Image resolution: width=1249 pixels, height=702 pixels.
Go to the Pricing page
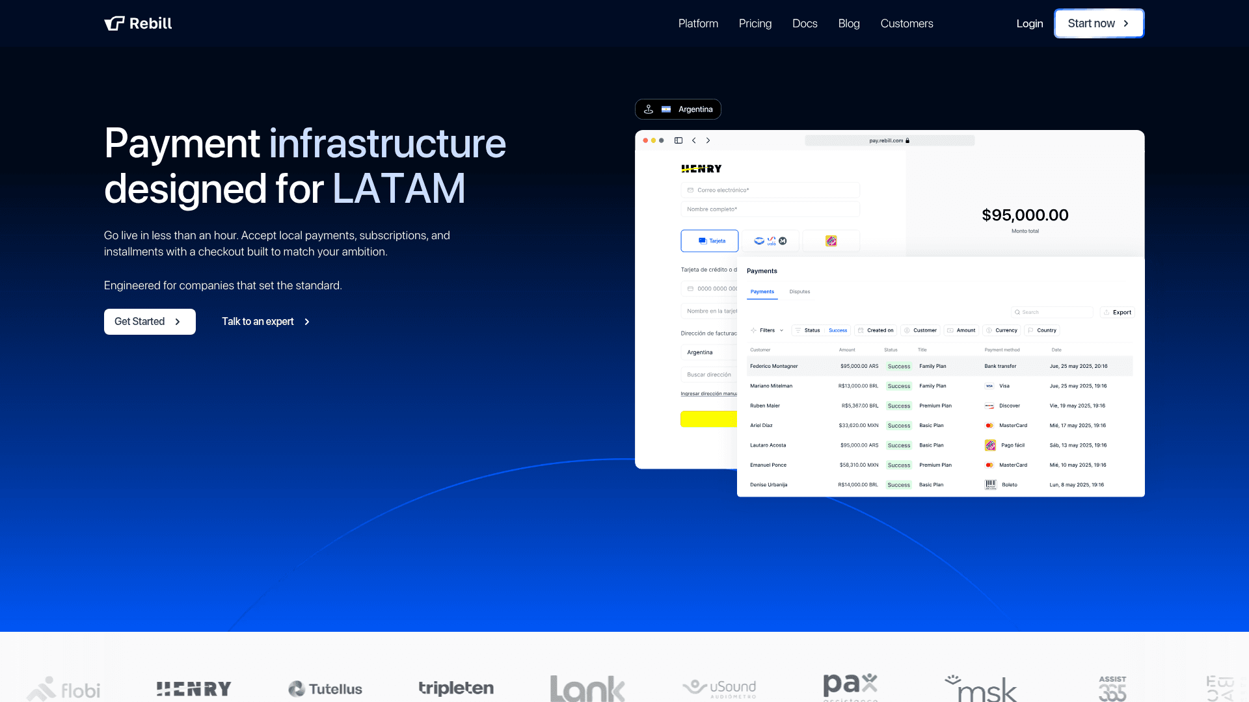755,23
